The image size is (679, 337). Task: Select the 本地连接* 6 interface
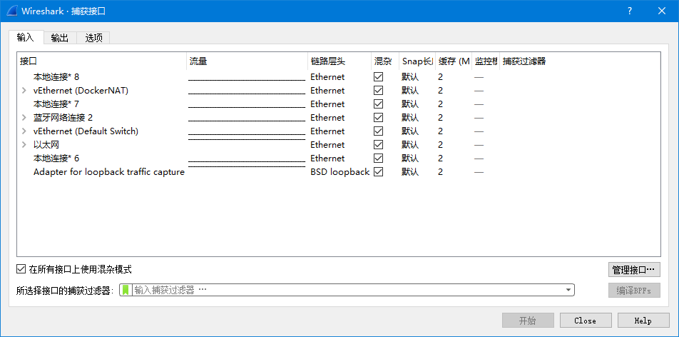click(56, 159)
